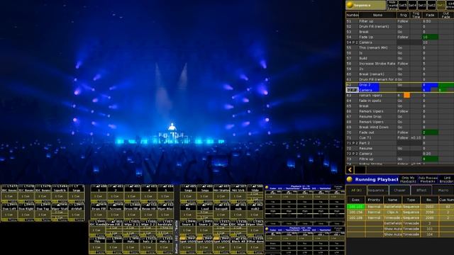Click the Priority column header in playbacks table

pos(374,200)
